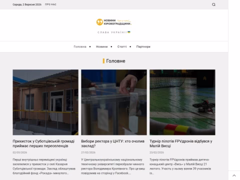Image resolution: width=240 pixels, height=180 pixels.
Task: Open the search magnifier icon
Action: [213, 4]
